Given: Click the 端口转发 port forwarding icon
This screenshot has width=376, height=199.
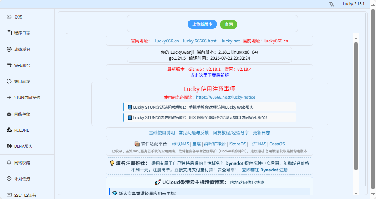Looking at the screenshot, I should [9, 81].
